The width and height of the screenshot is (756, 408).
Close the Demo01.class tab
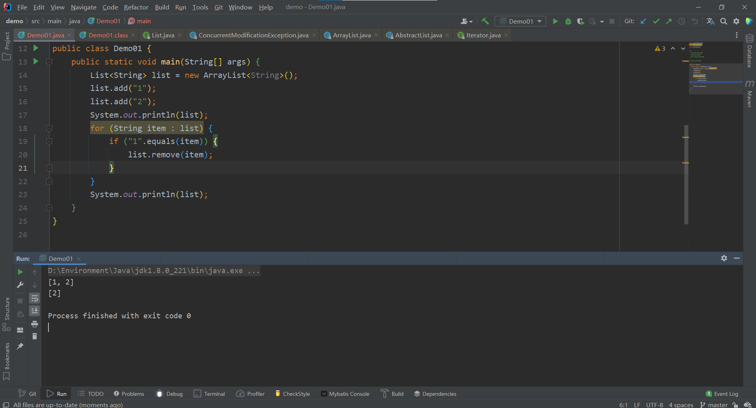click(133, 35)
